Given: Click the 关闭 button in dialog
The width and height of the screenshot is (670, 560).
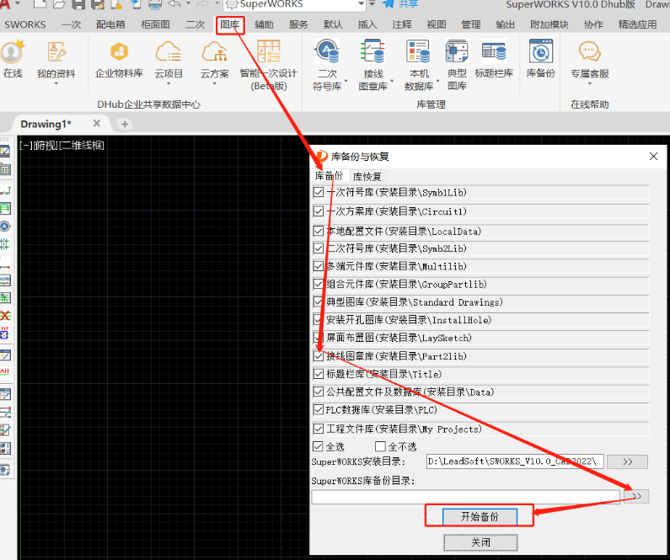Looking at the screenshot, I should (x=480, y=542).
